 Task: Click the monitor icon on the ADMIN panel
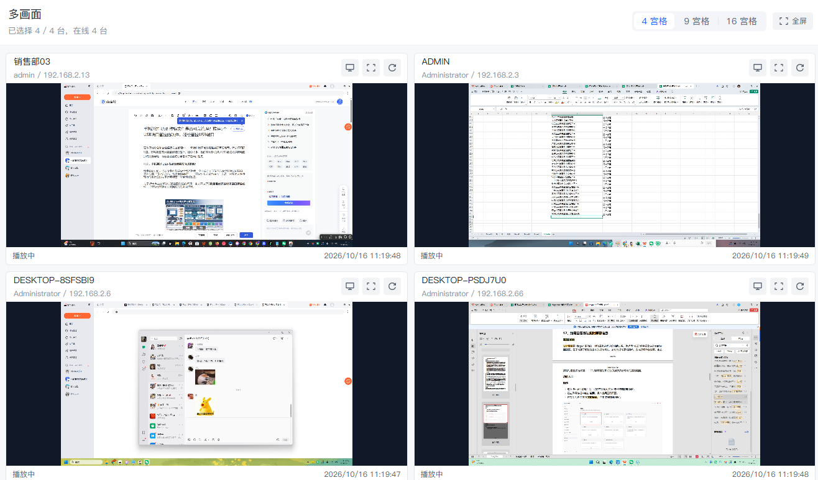point(758,68)
